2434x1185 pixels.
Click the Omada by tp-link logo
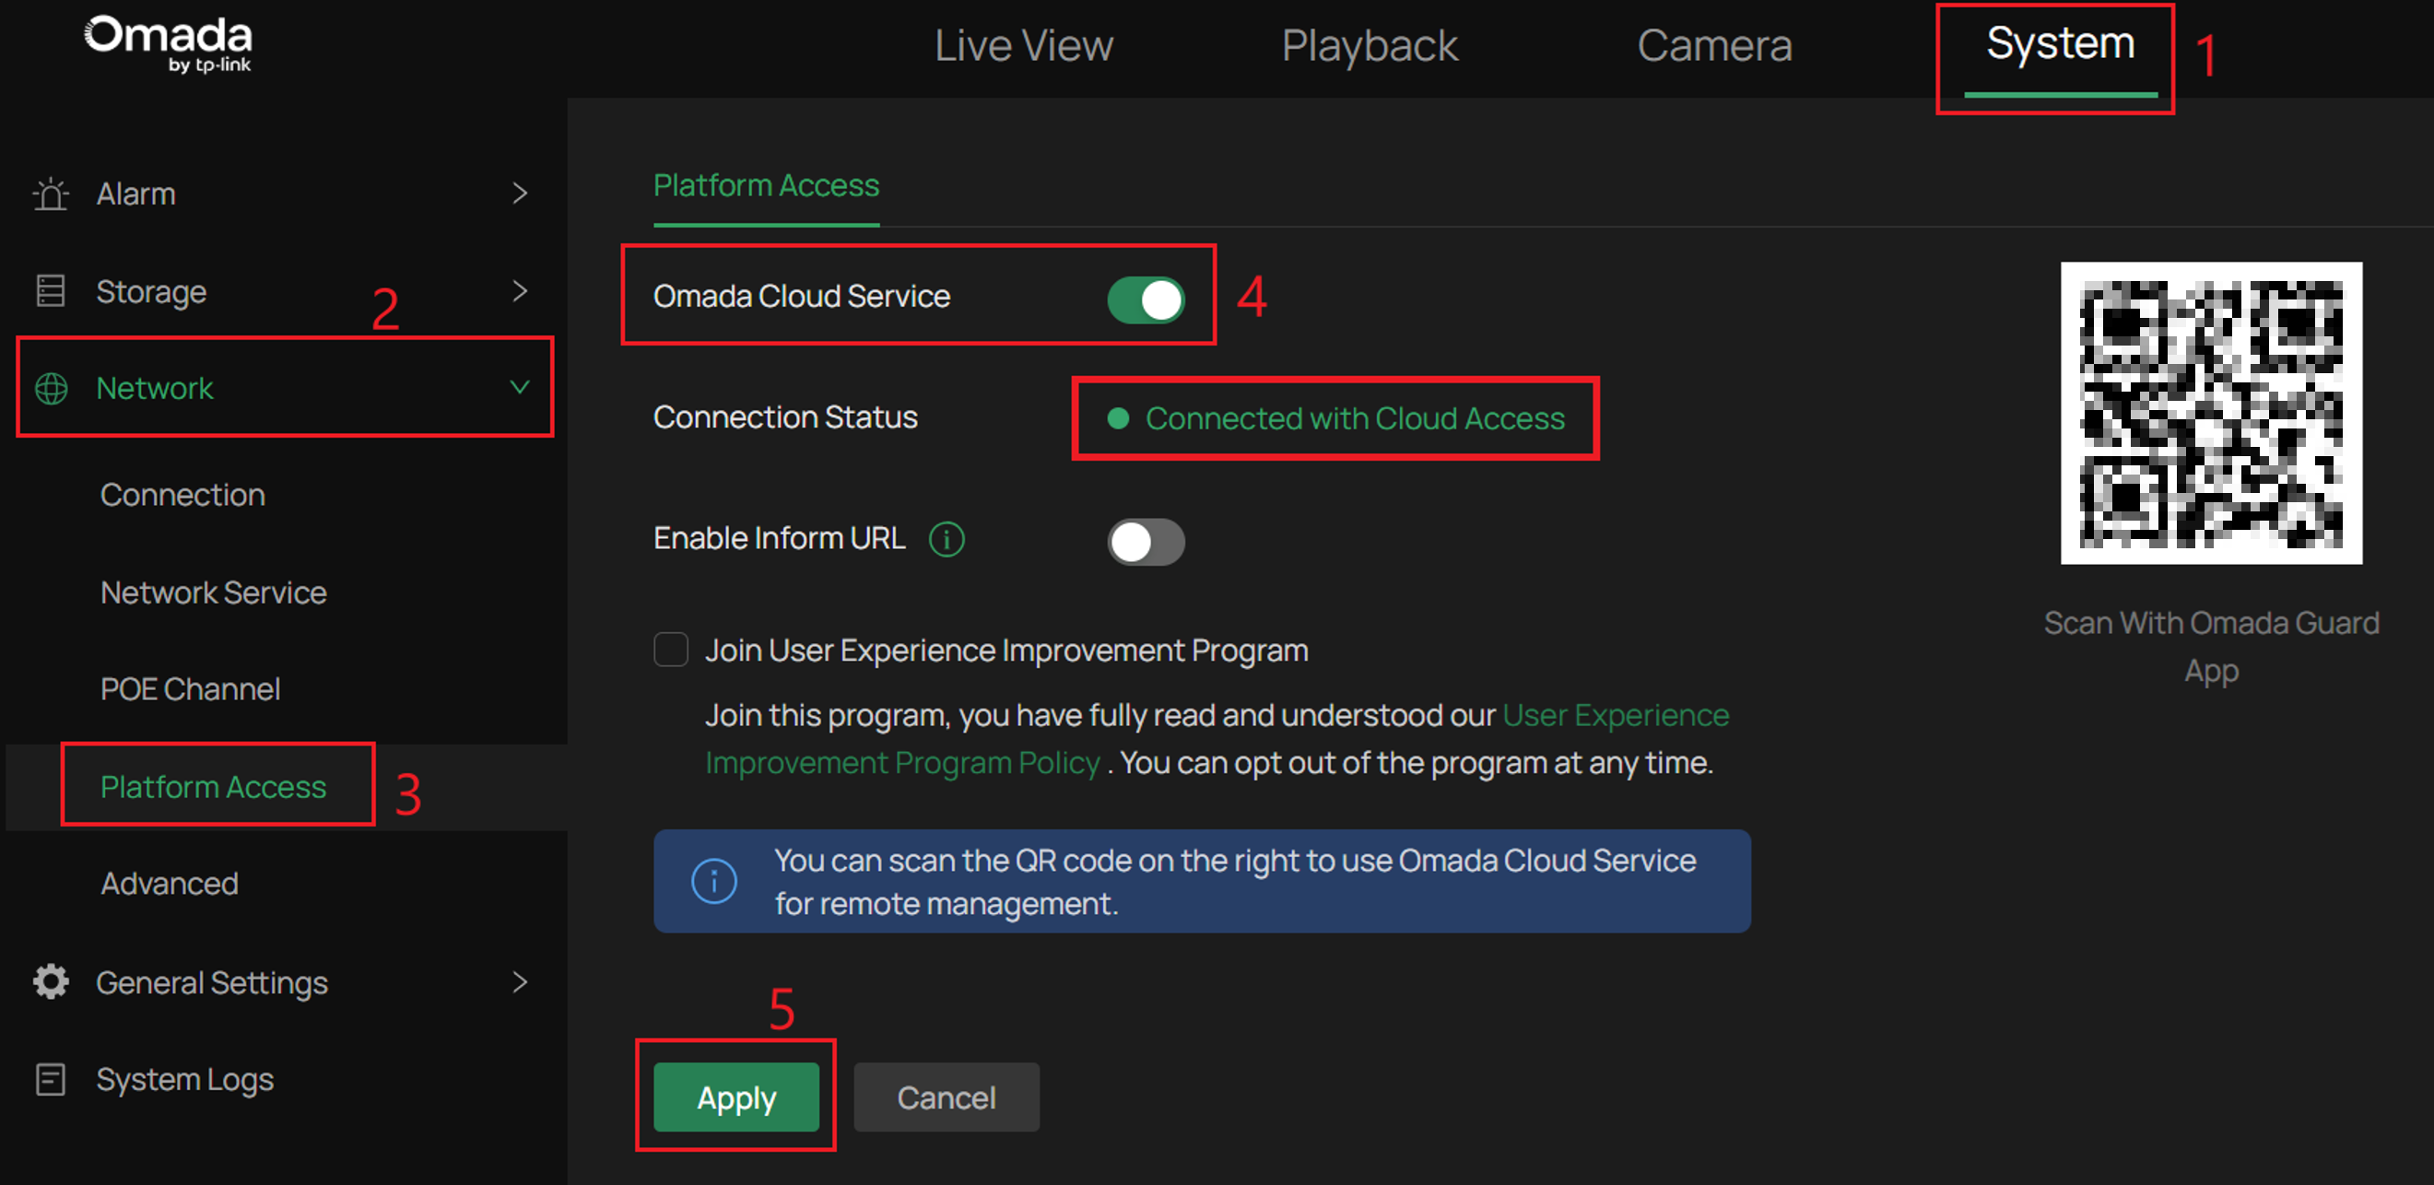pyautogui.click(x=168, y=43)
